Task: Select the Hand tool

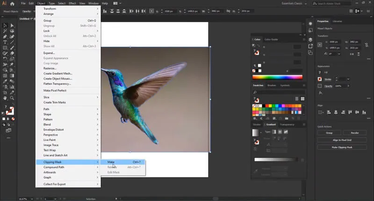Action: 5,98
